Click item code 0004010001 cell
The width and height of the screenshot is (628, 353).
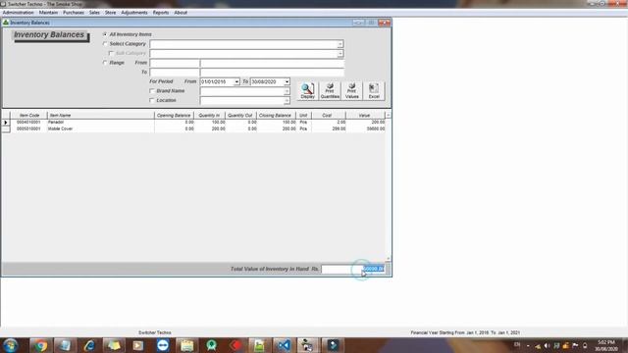point(28,122)
